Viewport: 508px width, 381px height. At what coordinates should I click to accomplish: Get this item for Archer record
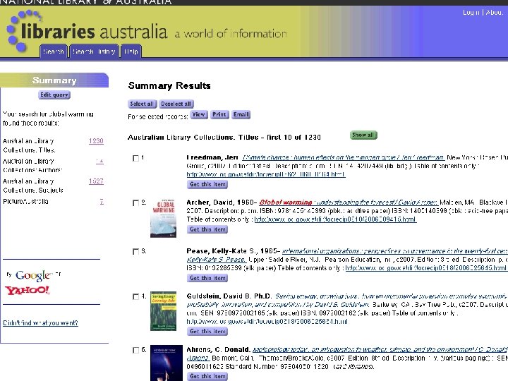click(x=207, y=229)
